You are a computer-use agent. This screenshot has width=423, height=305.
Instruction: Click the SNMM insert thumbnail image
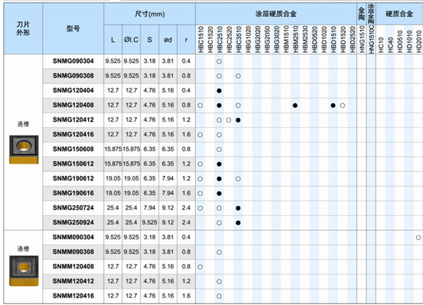point(23,267)
